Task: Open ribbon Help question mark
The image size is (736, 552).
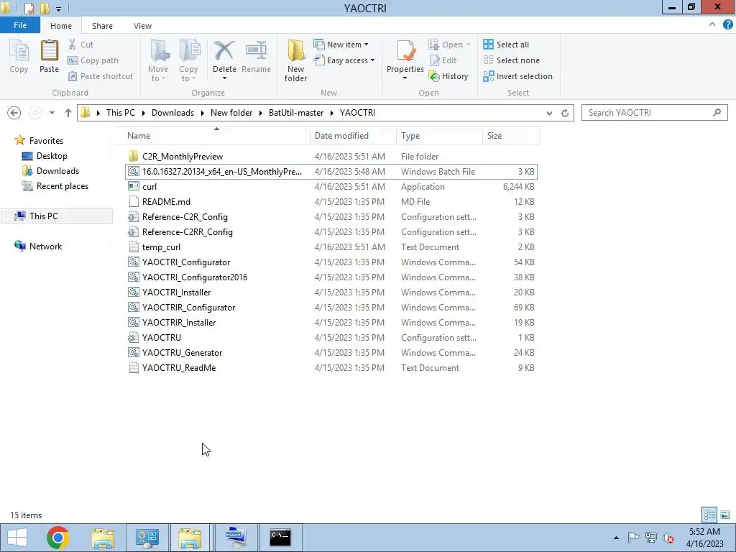Action: point(727,25)
